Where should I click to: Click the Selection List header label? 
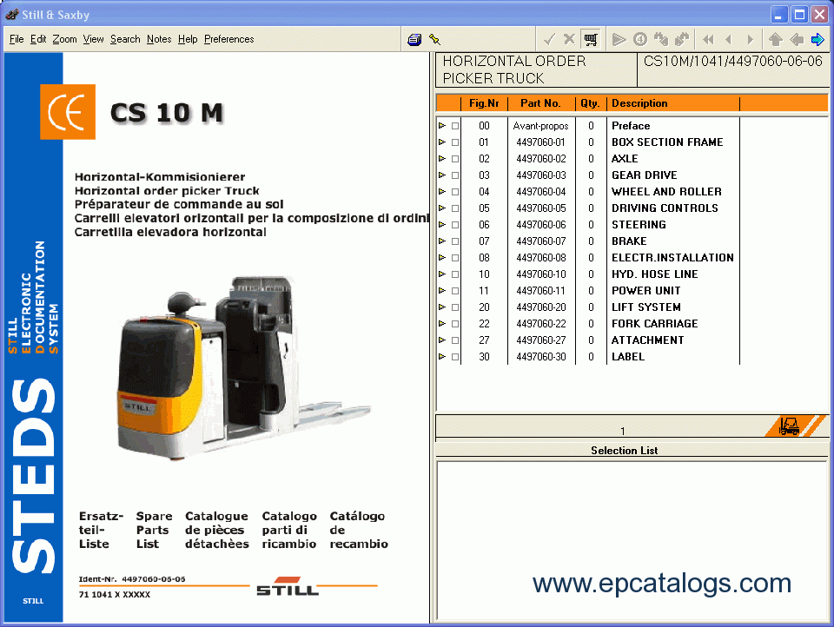point(624,451)
